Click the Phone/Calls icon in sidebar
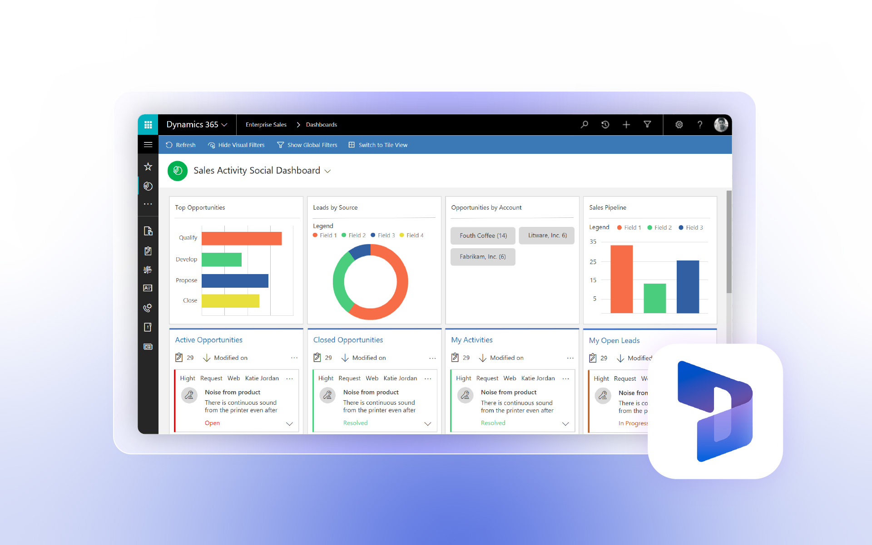Image resolution: width=872 pixels, height=545 pixels. point(149,308)
